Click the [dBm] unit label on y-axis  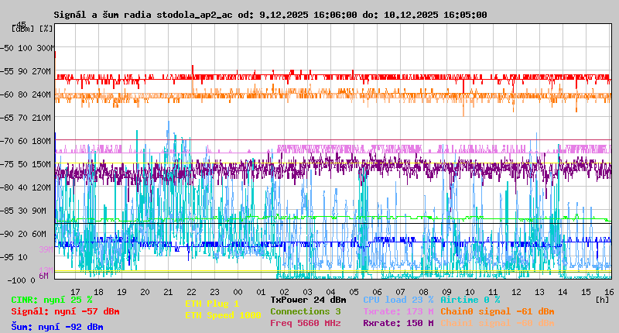pyautogui.click(x=23, y=28)
